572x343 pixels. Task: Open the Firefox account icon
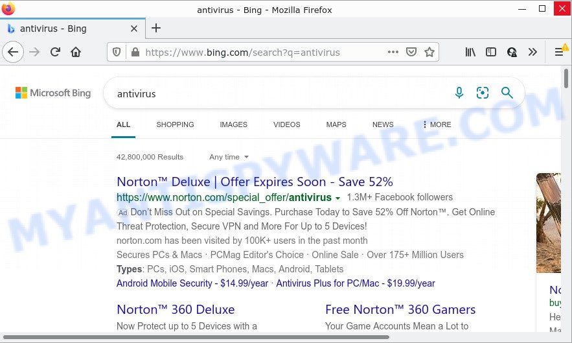[512, 53]
